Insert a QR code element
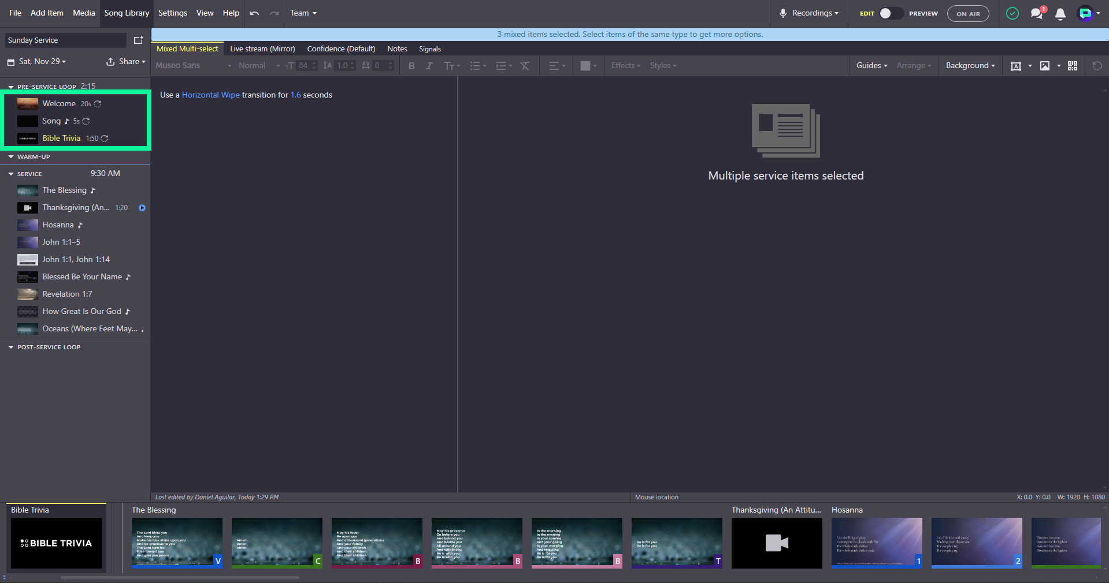The width and height of the screenshot is (1109, 583). coord(1073,66)
